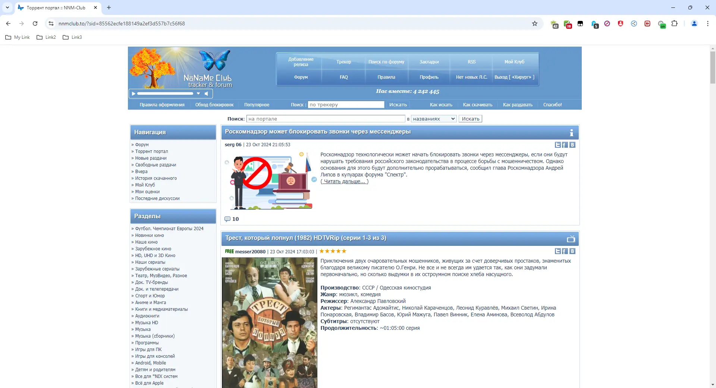The width and height of the screenshot is (716, 388).
Task: Share the Роскомнадзор news on Facebook
Action: point(565,145)
